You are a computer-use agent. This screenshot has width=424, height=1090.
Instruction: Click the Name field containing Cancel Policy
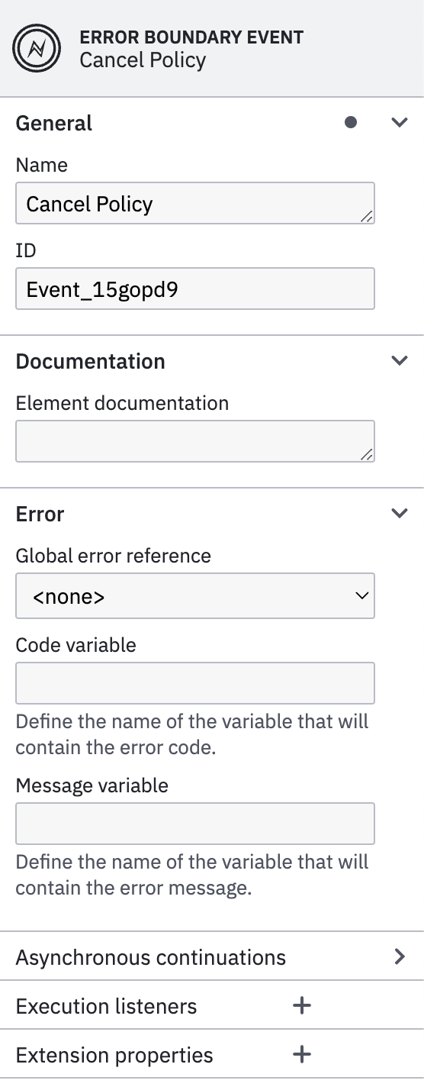[195, 203]
